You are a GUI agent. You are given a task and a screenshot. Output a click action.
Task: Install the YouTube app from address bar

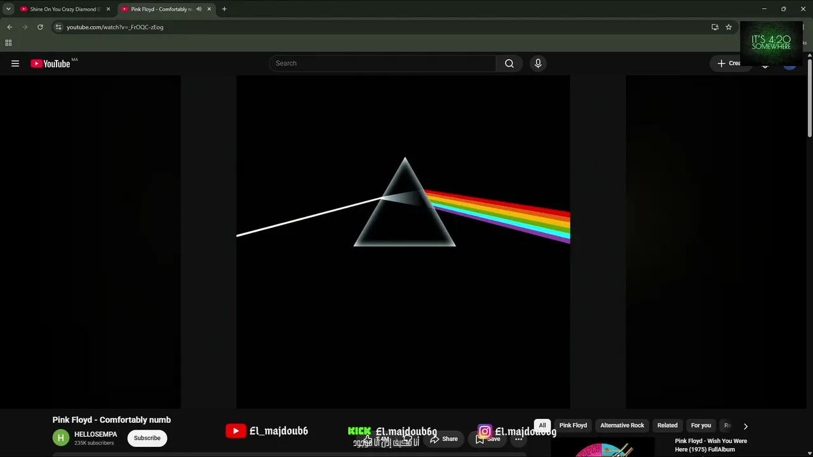[715, 27]
